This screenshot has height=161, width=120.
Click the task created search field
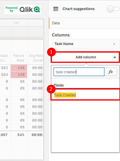79,72
